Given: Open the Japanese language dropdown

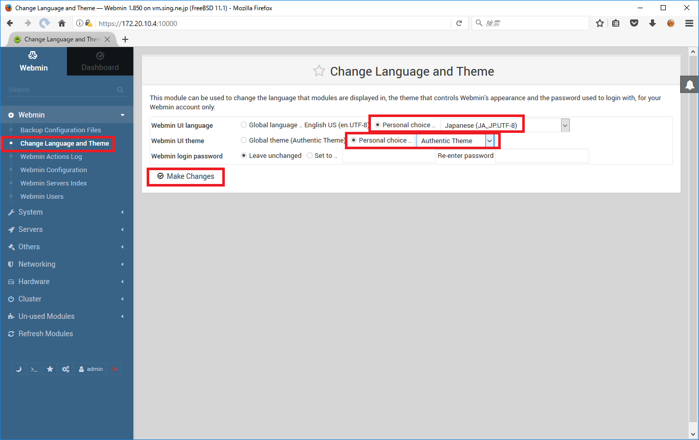Looking at the screenshot, I should [x=505, y=125].
